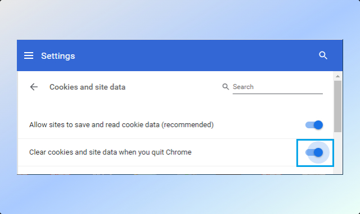Viewport: 360px width, 214px height.
Task: Focus the Search cookies input field
Action: (277, 87)
